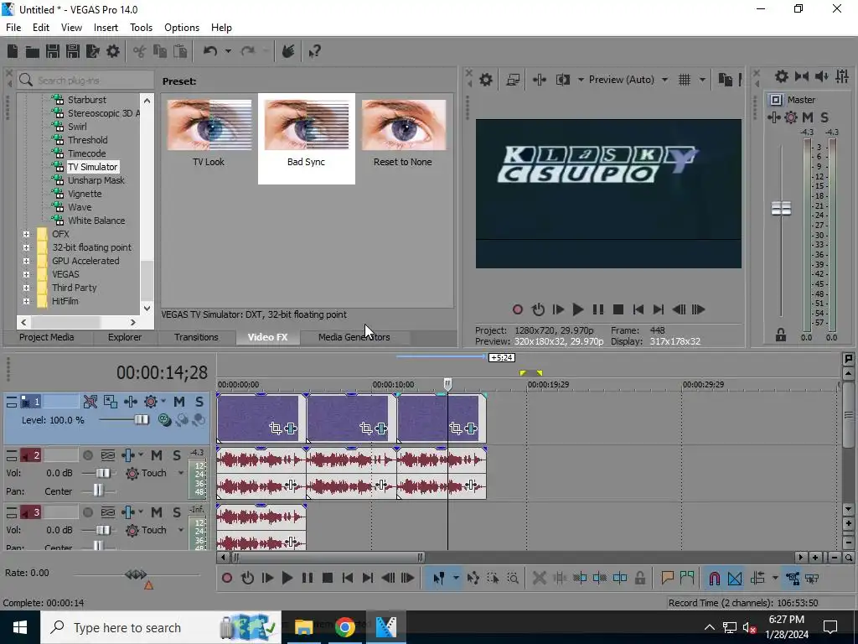Click Dim Output speaker icon
The height and width of the screenshot is (644, 858).
(821, 76)
